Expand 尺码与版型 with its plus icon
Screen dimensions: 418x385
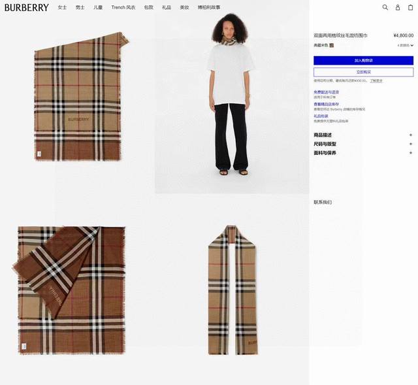coord(411,144)
